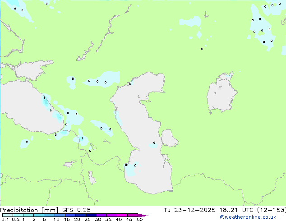
Task: Click the Kara-Bogaz-Gol bay east of Caspian
Action: (169, 138)
